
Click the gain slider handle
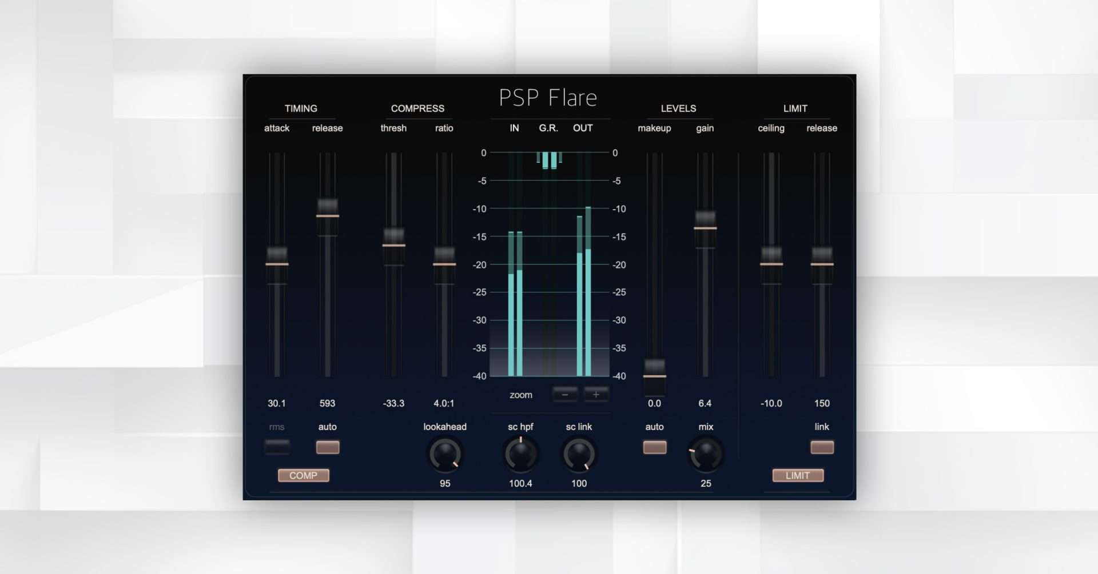click(x=705, y=228)
